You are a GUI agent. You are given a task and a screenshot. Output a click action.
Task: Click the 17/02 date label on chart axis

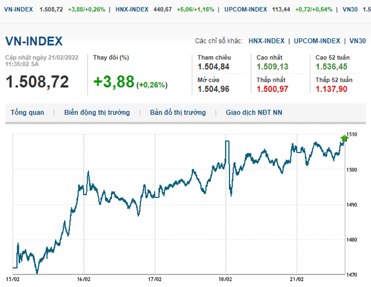coord(154,280)
